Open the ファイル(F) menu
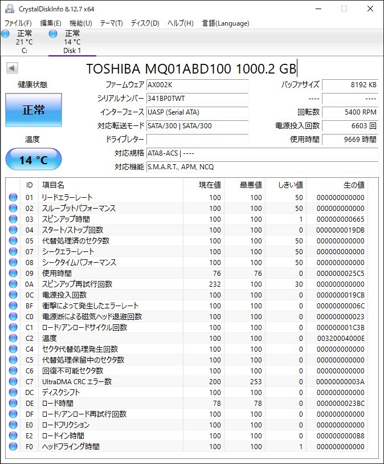This screenshot has width=384, height=464. (18, 23)
